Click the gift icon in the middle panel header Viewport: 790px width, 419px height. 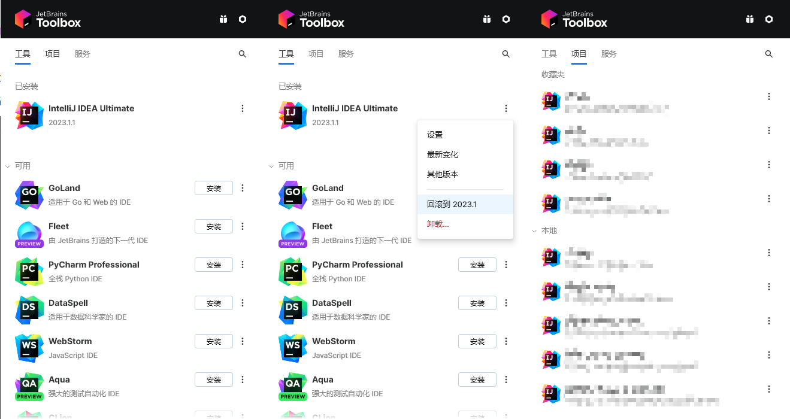pyautogui.click(x=487, y=19)
